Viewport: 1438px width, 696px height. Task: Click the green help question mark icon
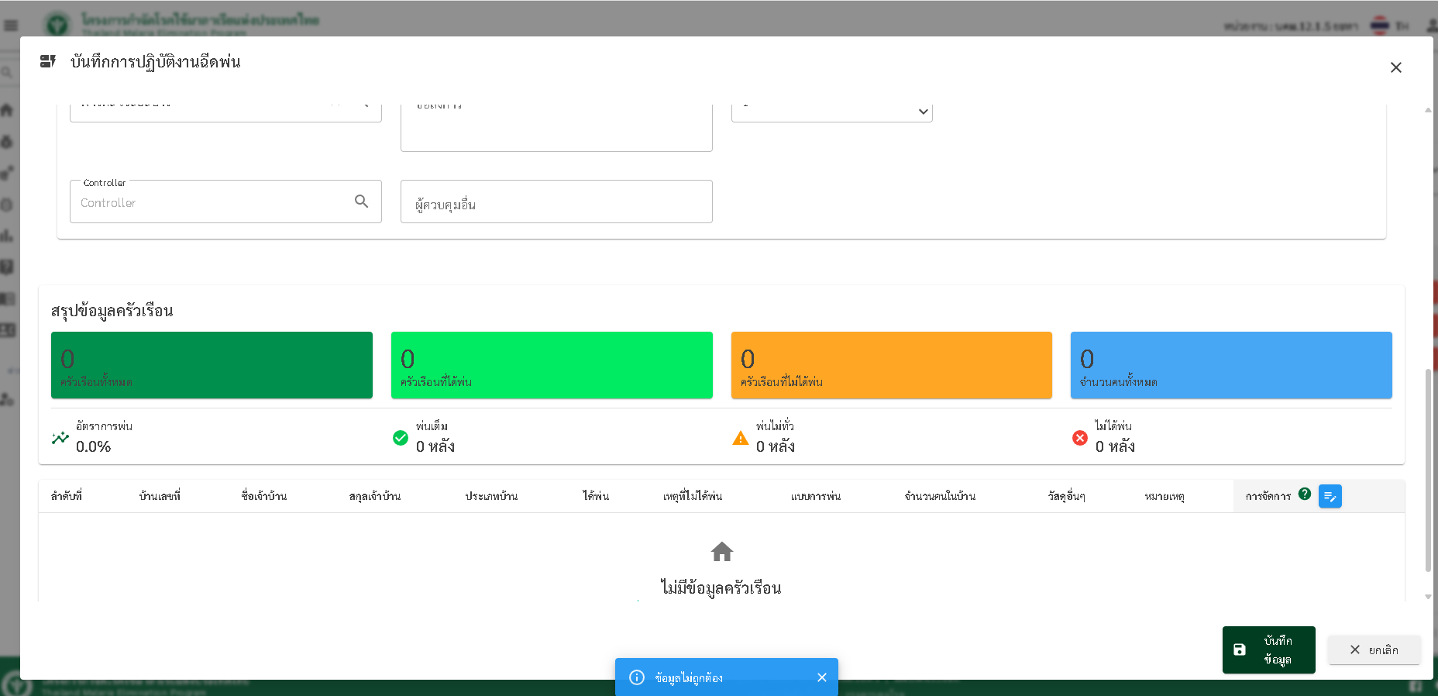[x=1305, y=494]
